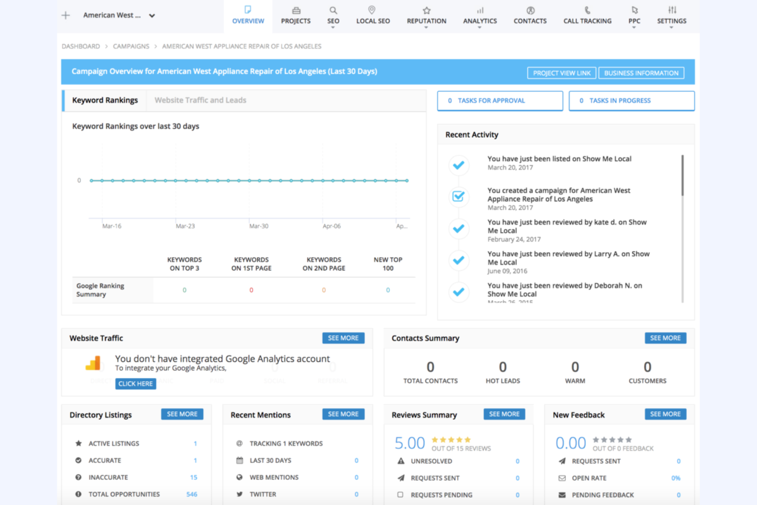Click the Tracking Keywords at-sign icon

click(239, 444)
